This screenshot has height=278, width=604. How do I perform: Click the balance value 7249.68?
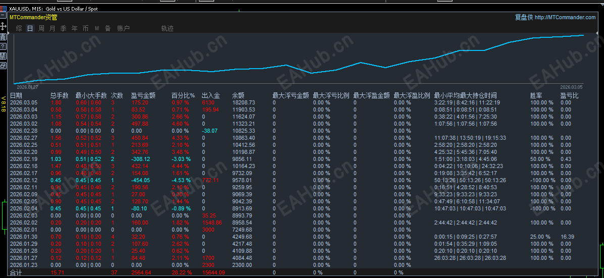click(x=242, y=230)
